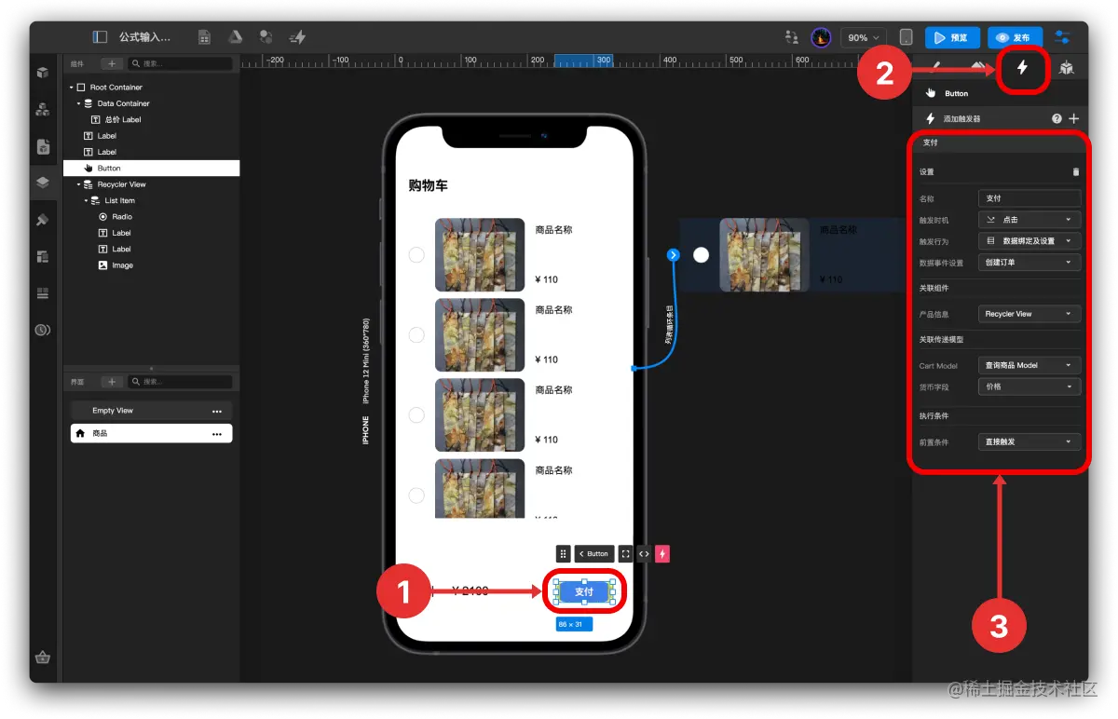Click the device preview phone icon
The width and height of the screenshot is (1118, 719).
point(906,37)
